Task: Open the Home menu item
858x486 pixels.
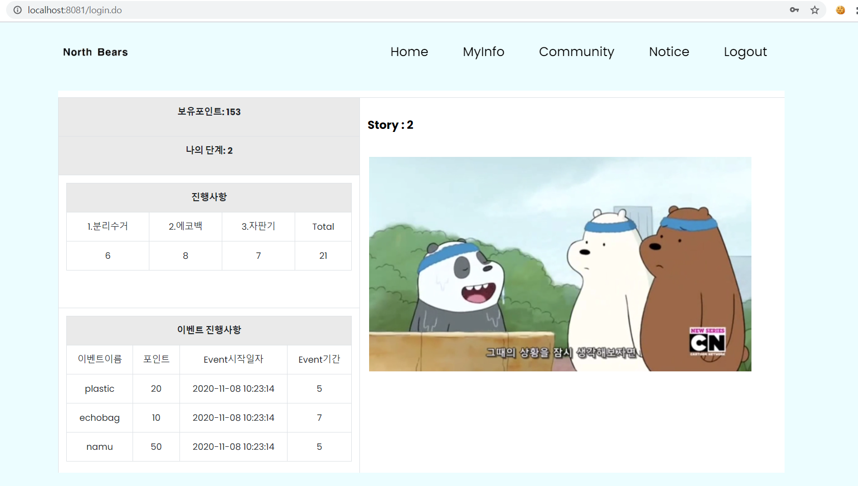Action: [x=409, y=52]
